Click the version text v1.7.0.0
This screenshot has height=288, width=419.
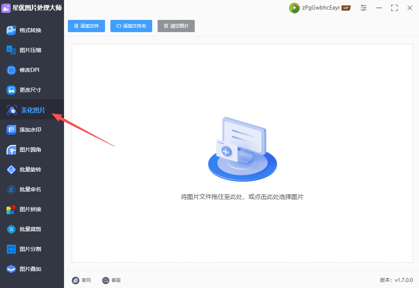pyautogui.click(x=404, y=280)
